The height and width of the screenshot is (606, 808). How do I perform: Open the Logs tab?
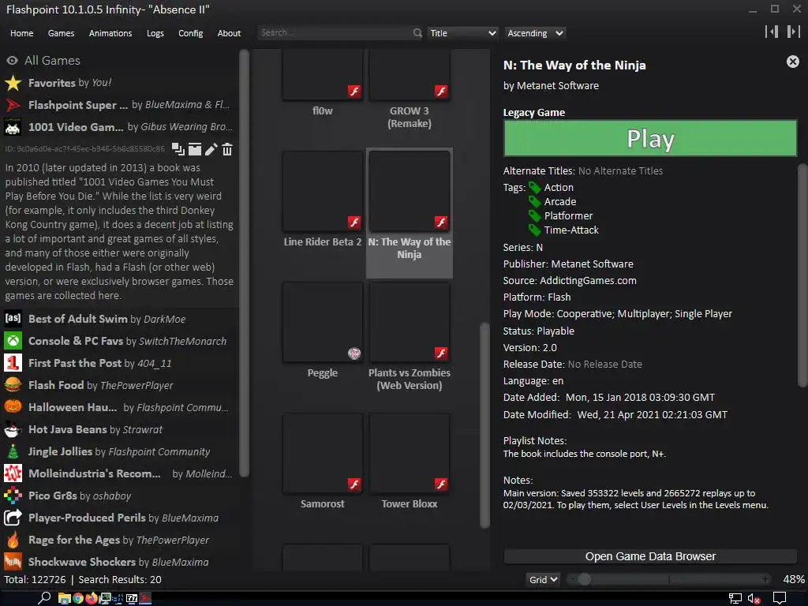[155, 33]
